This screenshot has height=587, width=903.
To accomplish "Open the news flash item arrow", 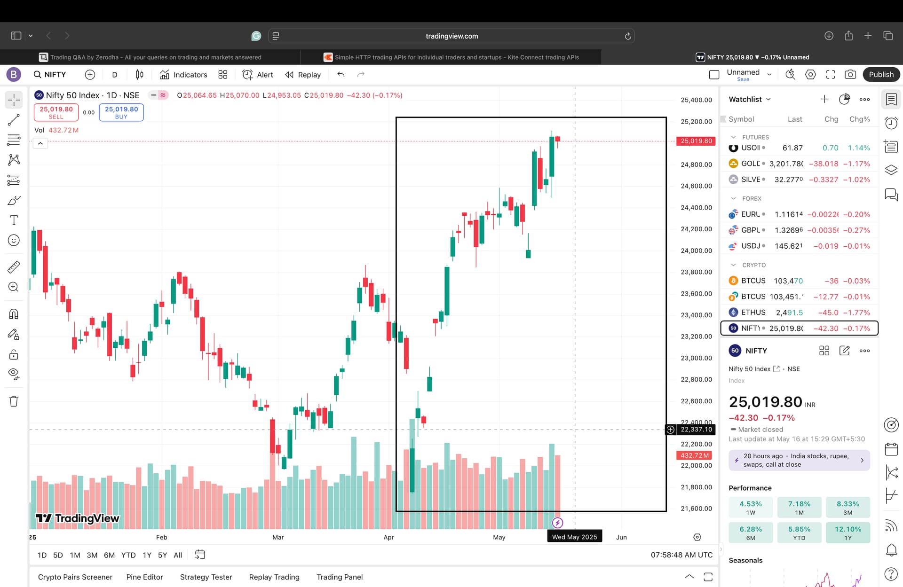I will click(x=862, y=461).
